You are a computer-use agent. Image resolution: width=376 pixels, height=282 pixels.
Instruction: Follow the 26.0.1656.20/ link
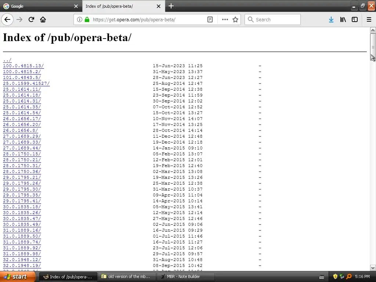pos(22,124)
